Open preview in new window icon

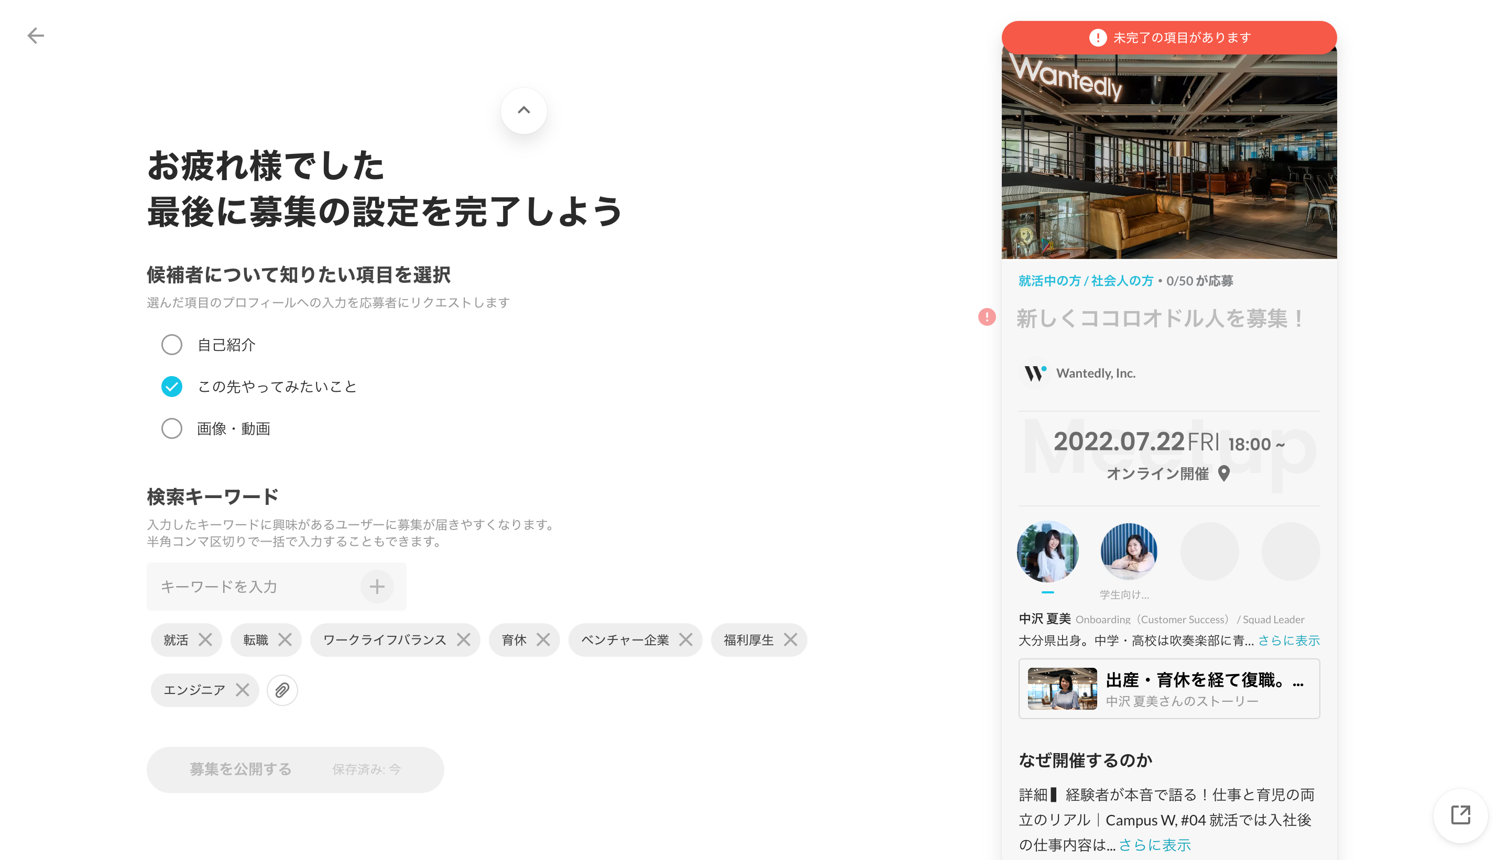[x=1460, y=815]
